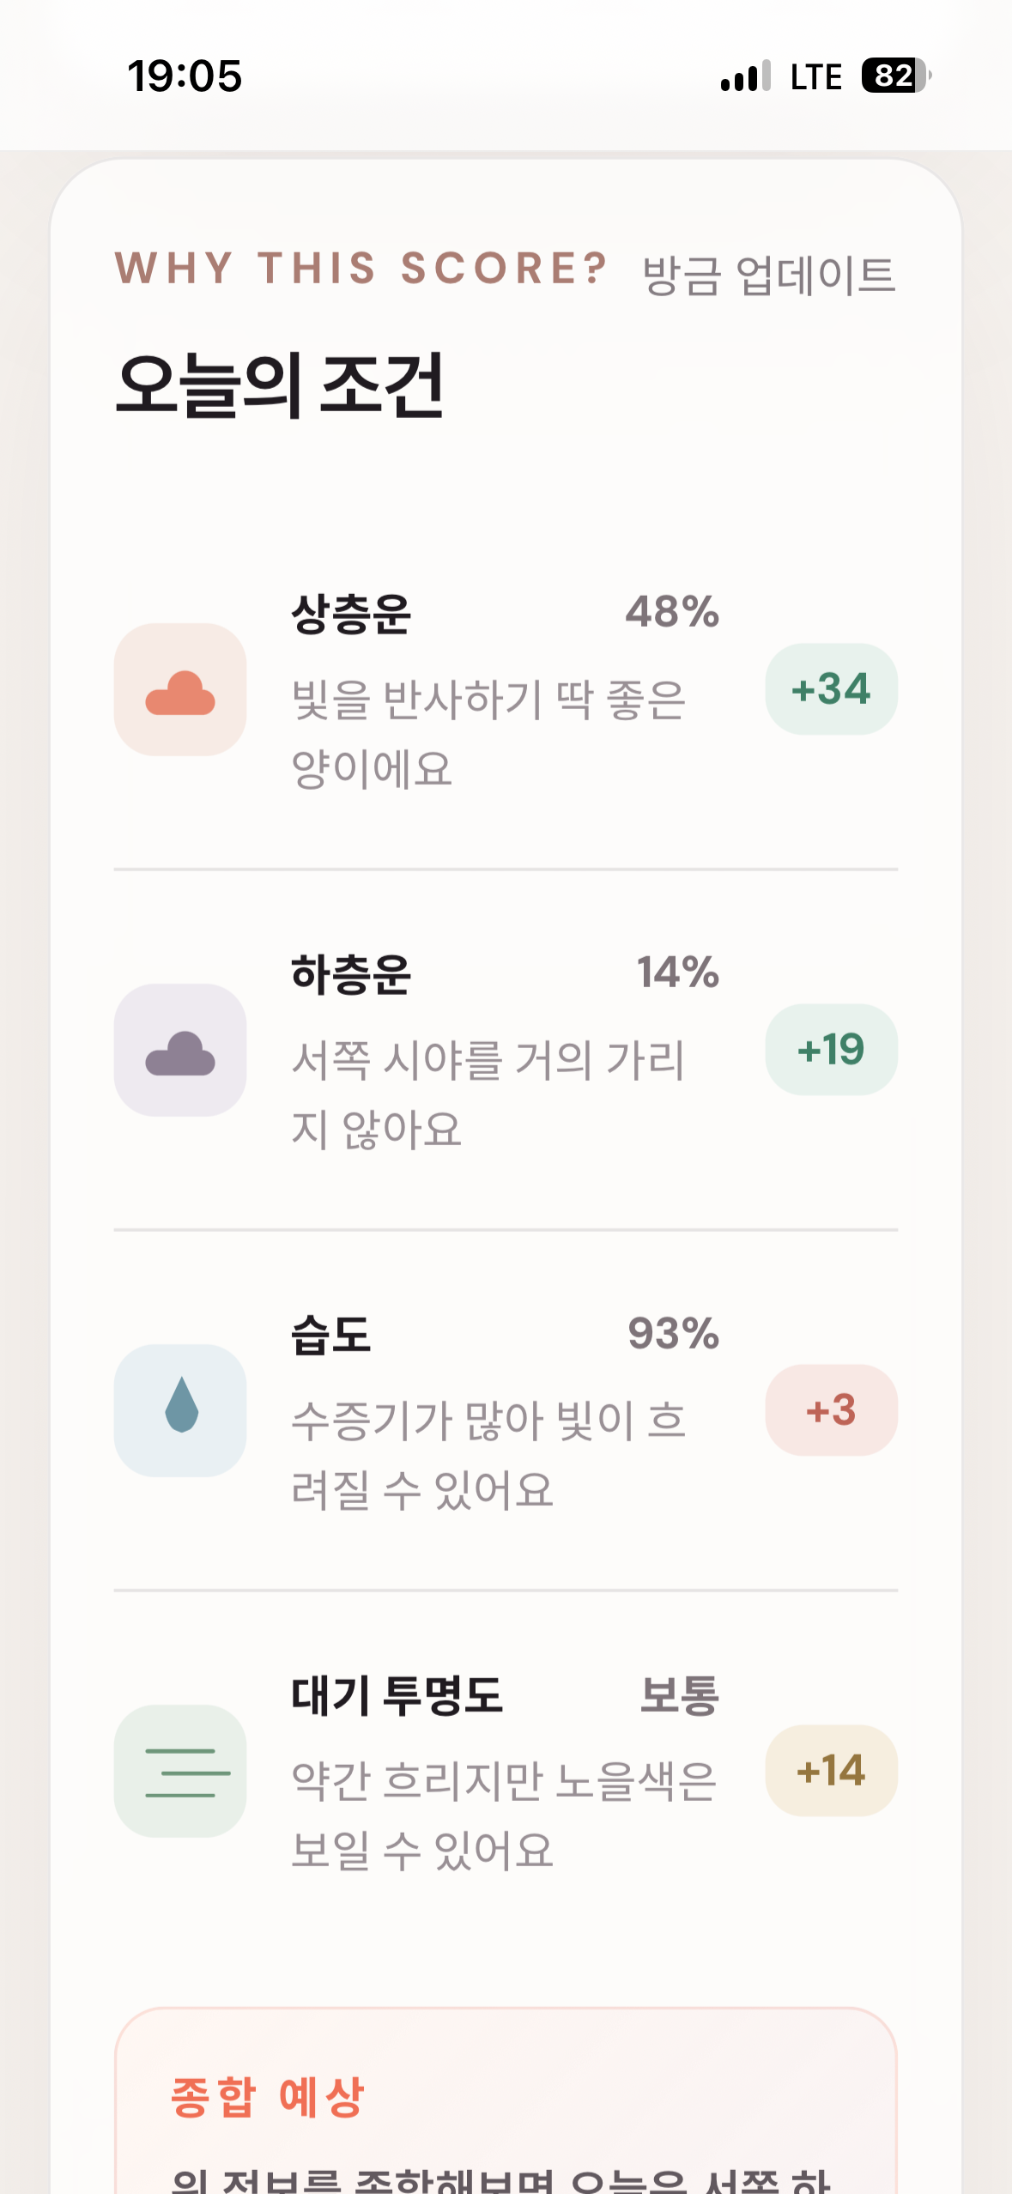Open the 하층운 condition row title
The image size is (1012, 2194).
point(351,973)
